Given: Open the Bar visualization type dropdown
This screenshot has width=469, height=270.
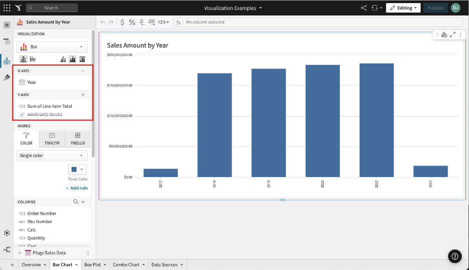Looking at the screenshot, I should [x=52, y=47].
